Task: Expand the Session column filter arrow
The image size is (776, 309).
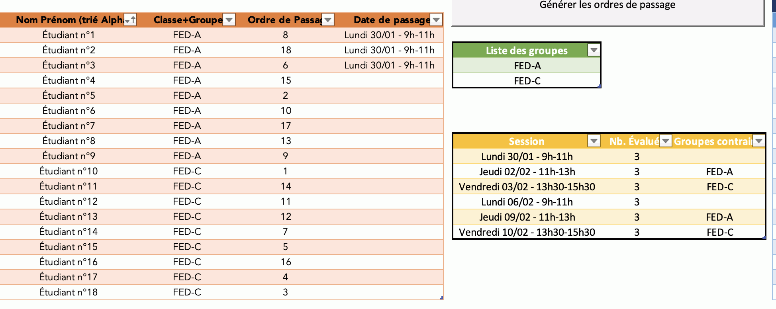Action: pos(594,141)
